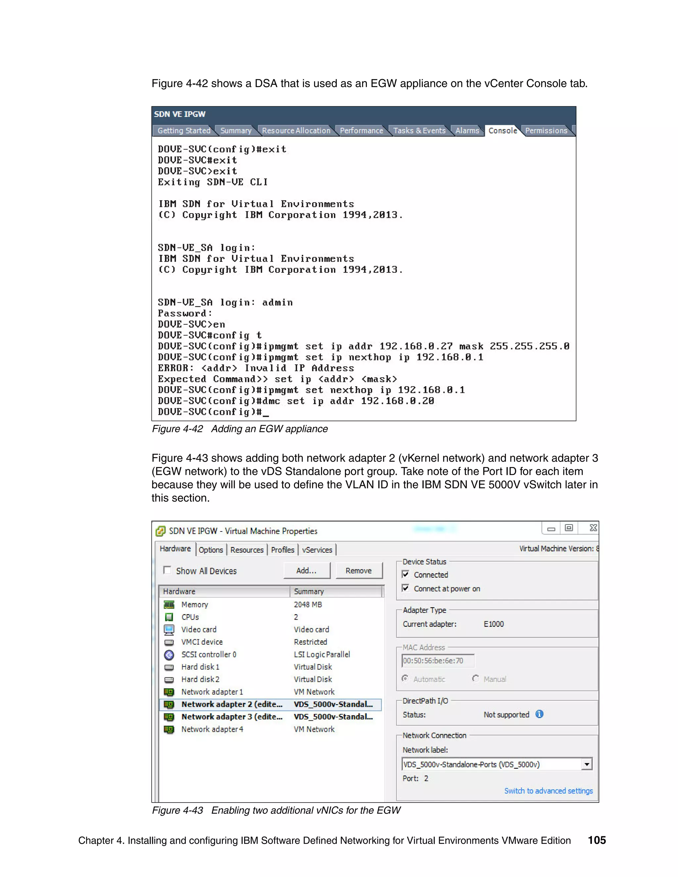Click the Memory hardware icon
The height and width of the screenshot is (877, 678).
(x=169, y=604)
